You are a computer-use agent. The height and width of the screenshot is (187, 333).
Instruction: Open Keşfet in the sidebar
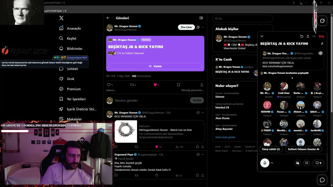[68, 38]
